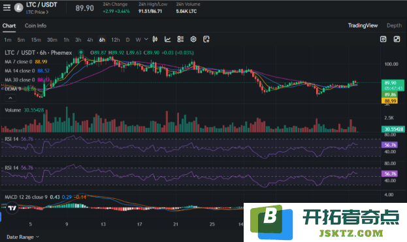Select the TradingView chart view

(x=363, y=25)
